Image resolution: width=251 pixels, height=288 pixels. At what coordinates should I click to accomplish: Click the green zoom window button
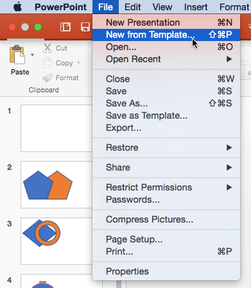click(x=38, y=27)
